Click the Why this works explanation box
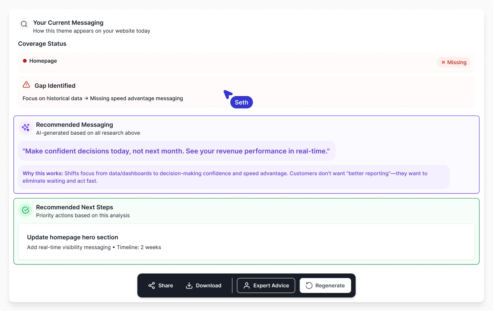 pyautogui.click(x=234, y=177)
